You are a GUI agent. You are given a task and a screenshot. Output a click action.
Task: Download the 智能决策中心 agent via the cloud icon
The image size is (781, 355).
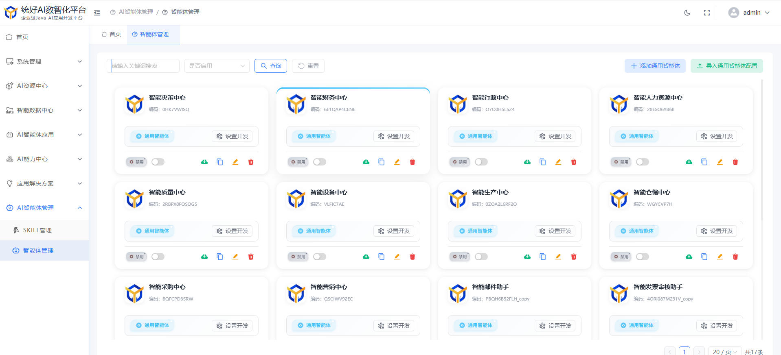(x=204, y=162)
